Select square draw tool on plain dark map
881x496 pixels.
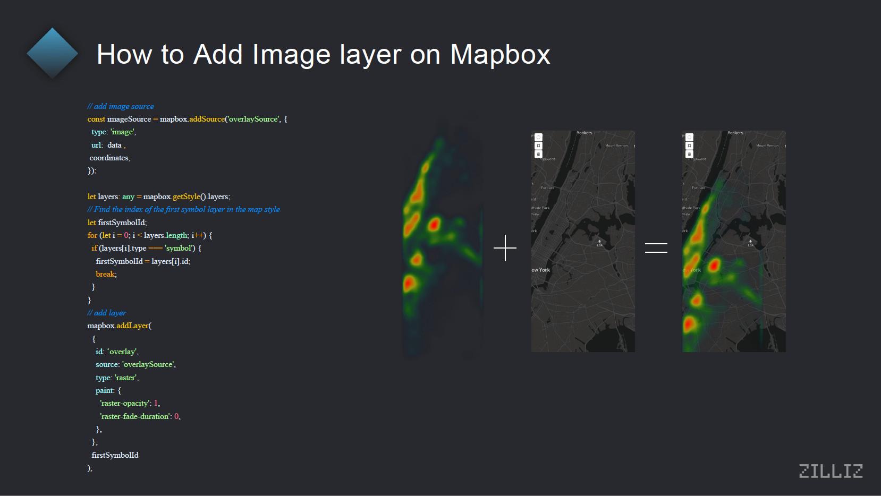coord(538,146)
